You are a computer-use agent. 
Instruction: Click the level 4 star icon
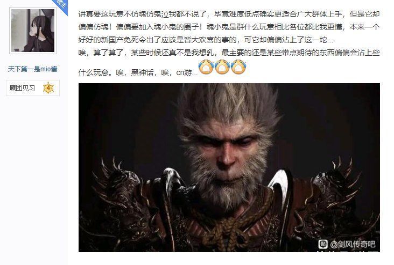[x=48, y=88]
